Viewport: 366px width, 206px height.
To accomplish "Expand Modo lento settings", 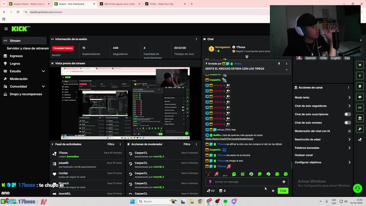I will coord(323,98).
